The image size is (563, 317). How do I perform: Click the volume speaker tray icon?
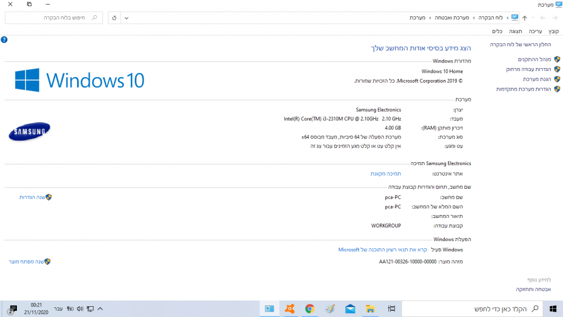[80, 309]
